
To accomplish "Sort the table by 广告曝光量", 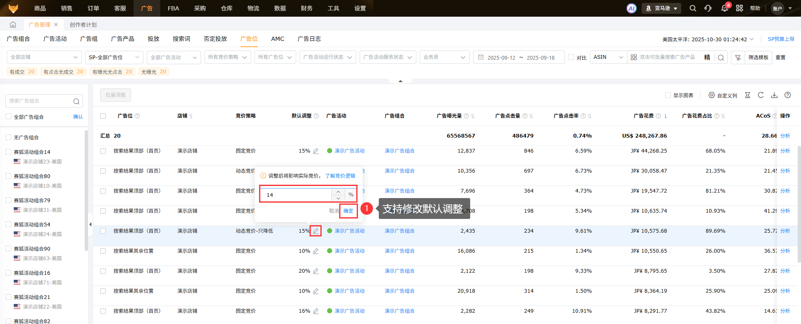I will pyautogui.click(x=473, y=116).
